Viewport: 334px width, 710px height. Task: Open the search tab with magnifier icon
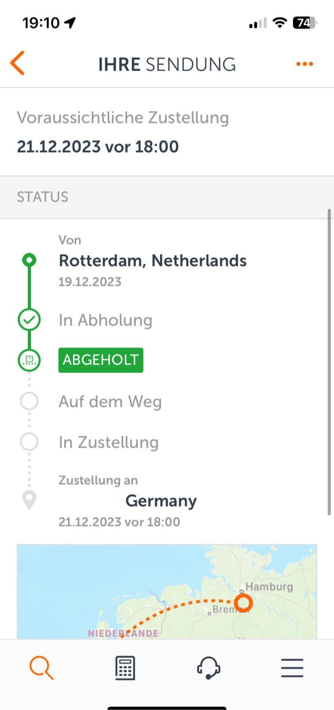(x=42, y=668)
